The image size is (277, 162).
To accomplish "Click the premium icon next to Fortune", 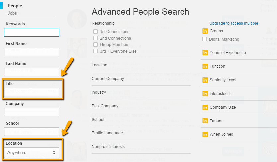I will pyautogui.click(x=205, y=121).
